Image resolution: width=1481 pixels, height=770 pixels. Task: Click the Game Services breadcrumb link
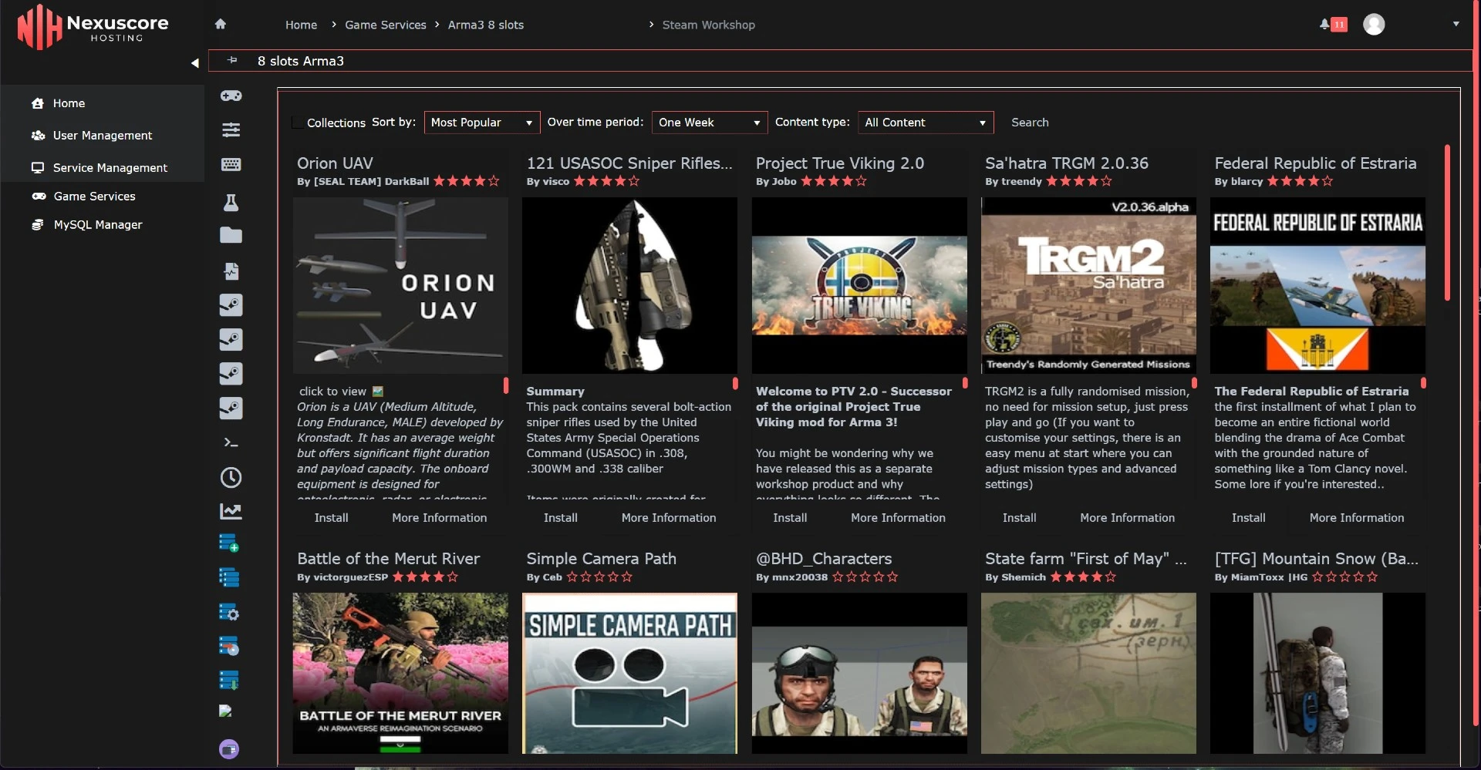[x=385, y=25]
